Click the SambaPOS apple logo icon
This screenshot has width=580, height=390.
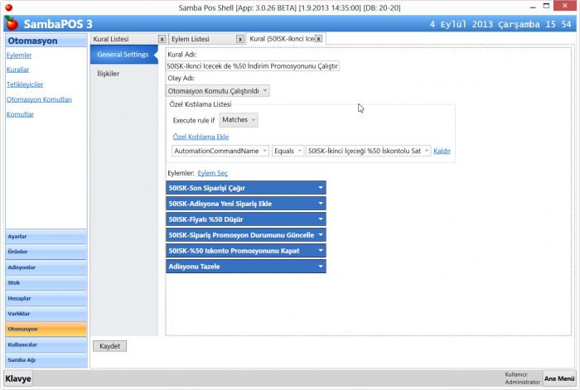11,22
